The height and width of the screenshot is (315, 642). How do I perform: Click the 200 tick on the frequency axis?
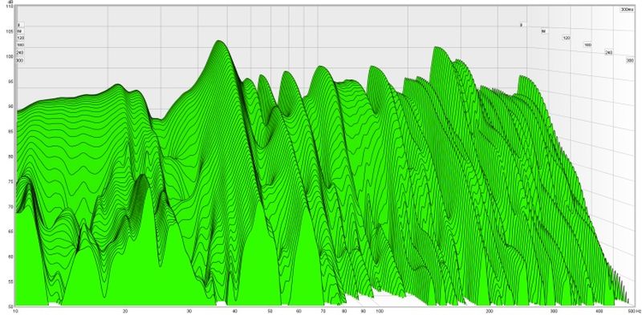click(490, 311)
